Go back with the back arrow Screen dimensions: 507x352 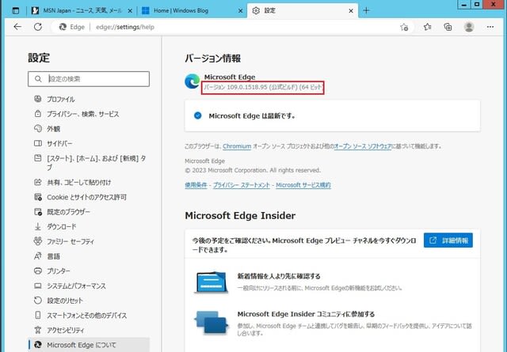pos(17,27)
